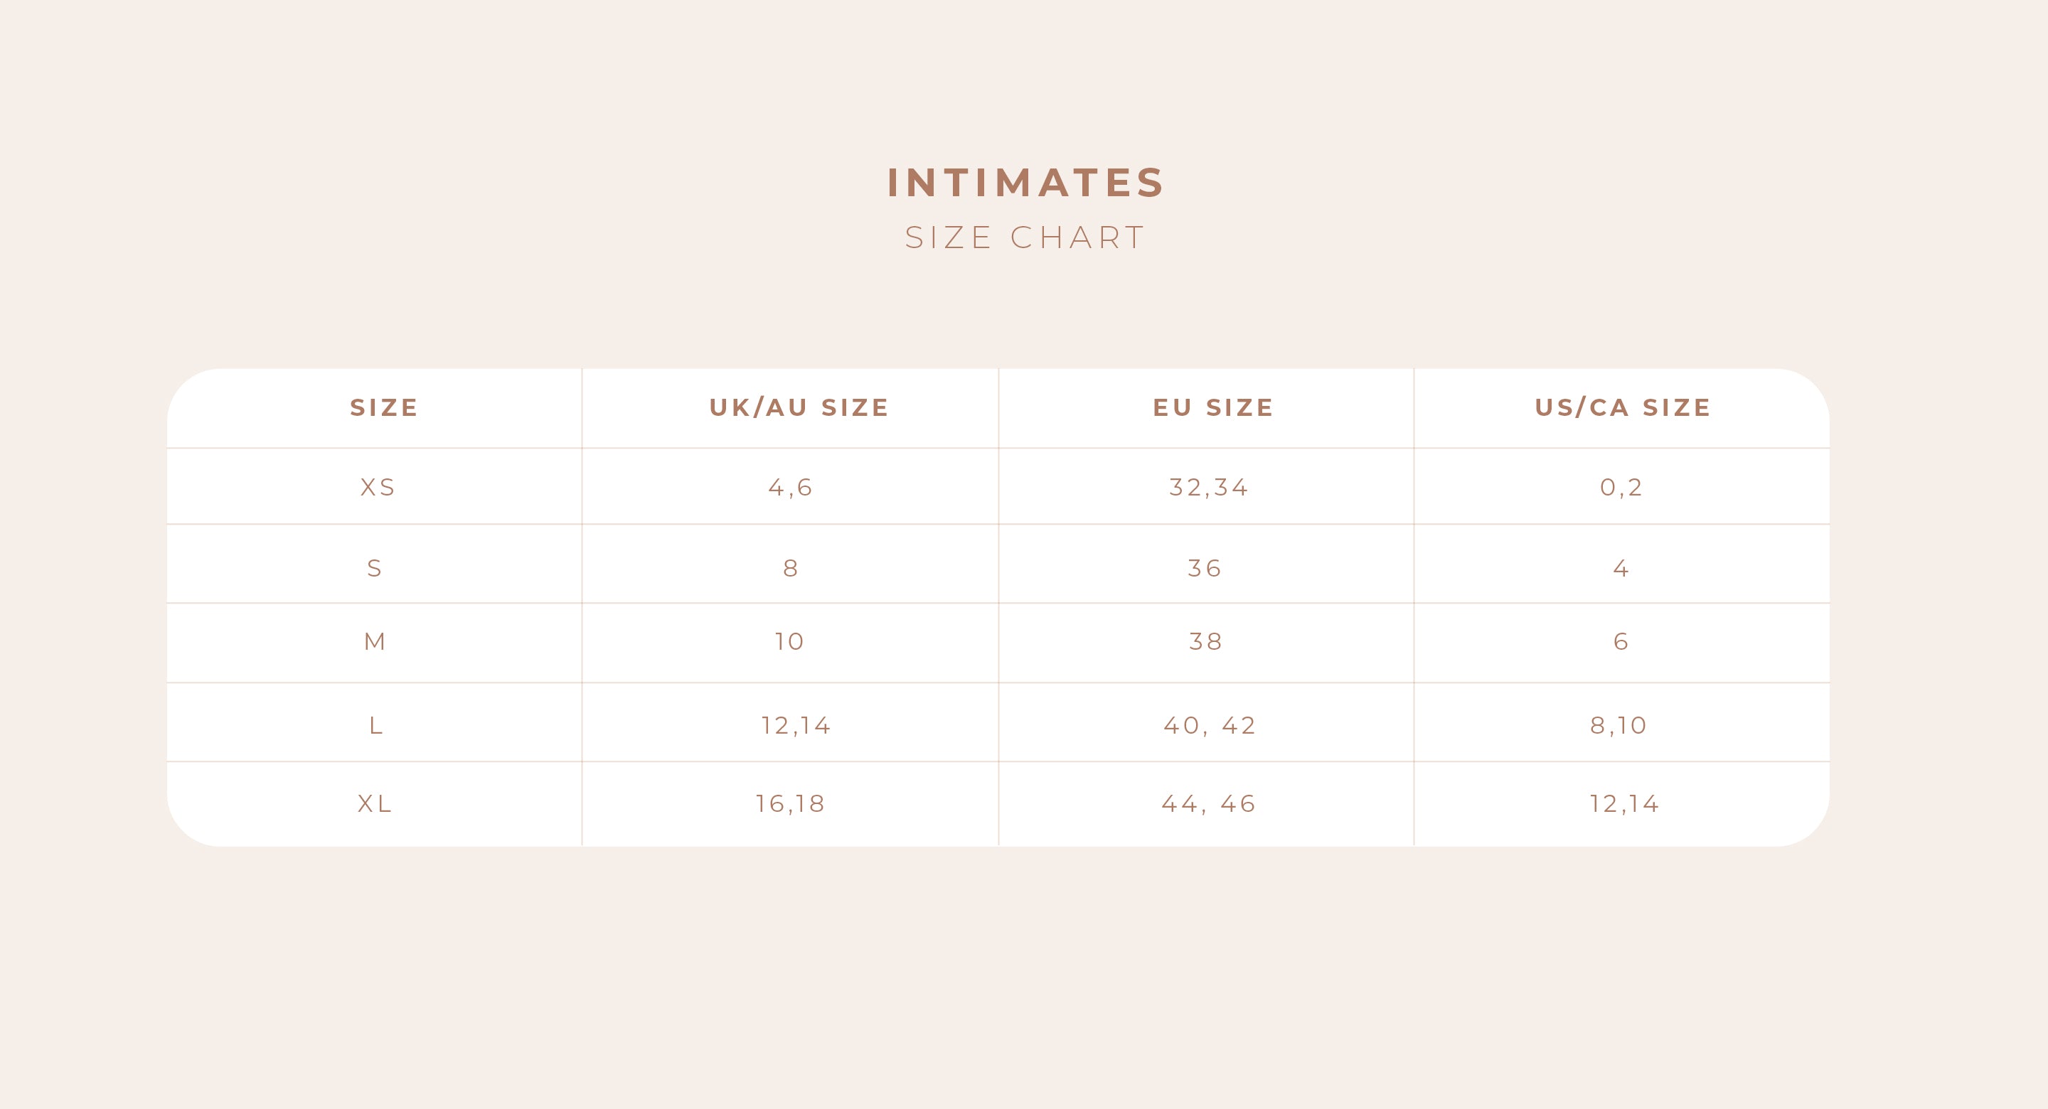Image resolution: width=2048 pixels, height=1109 pixels.
Task: Click the L size row label
Action: click(376, 725)
